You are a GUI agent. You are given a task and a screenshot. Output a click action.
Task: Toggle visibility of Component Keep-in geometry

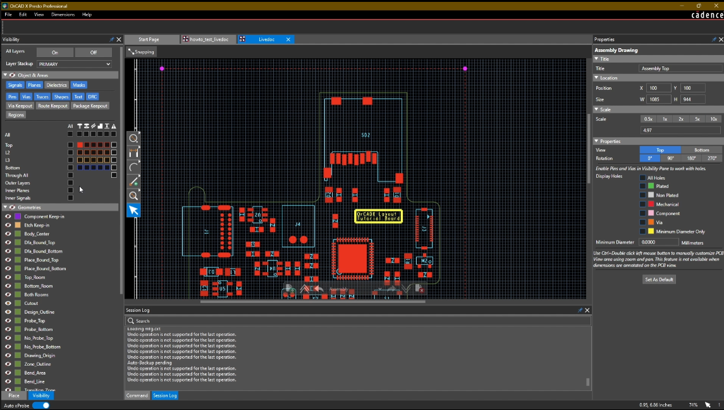tap(8, 216)
